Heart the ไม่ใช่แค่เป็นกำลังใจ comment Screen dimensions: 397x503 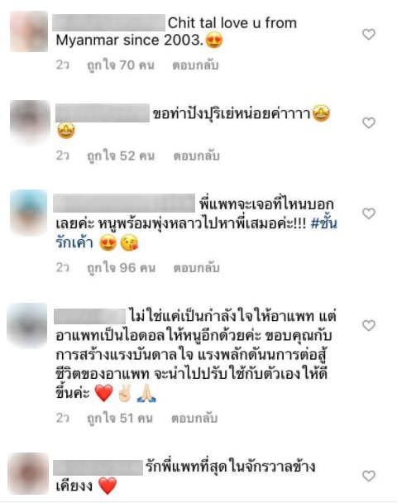pyautogui.click(x=368, y=325)
